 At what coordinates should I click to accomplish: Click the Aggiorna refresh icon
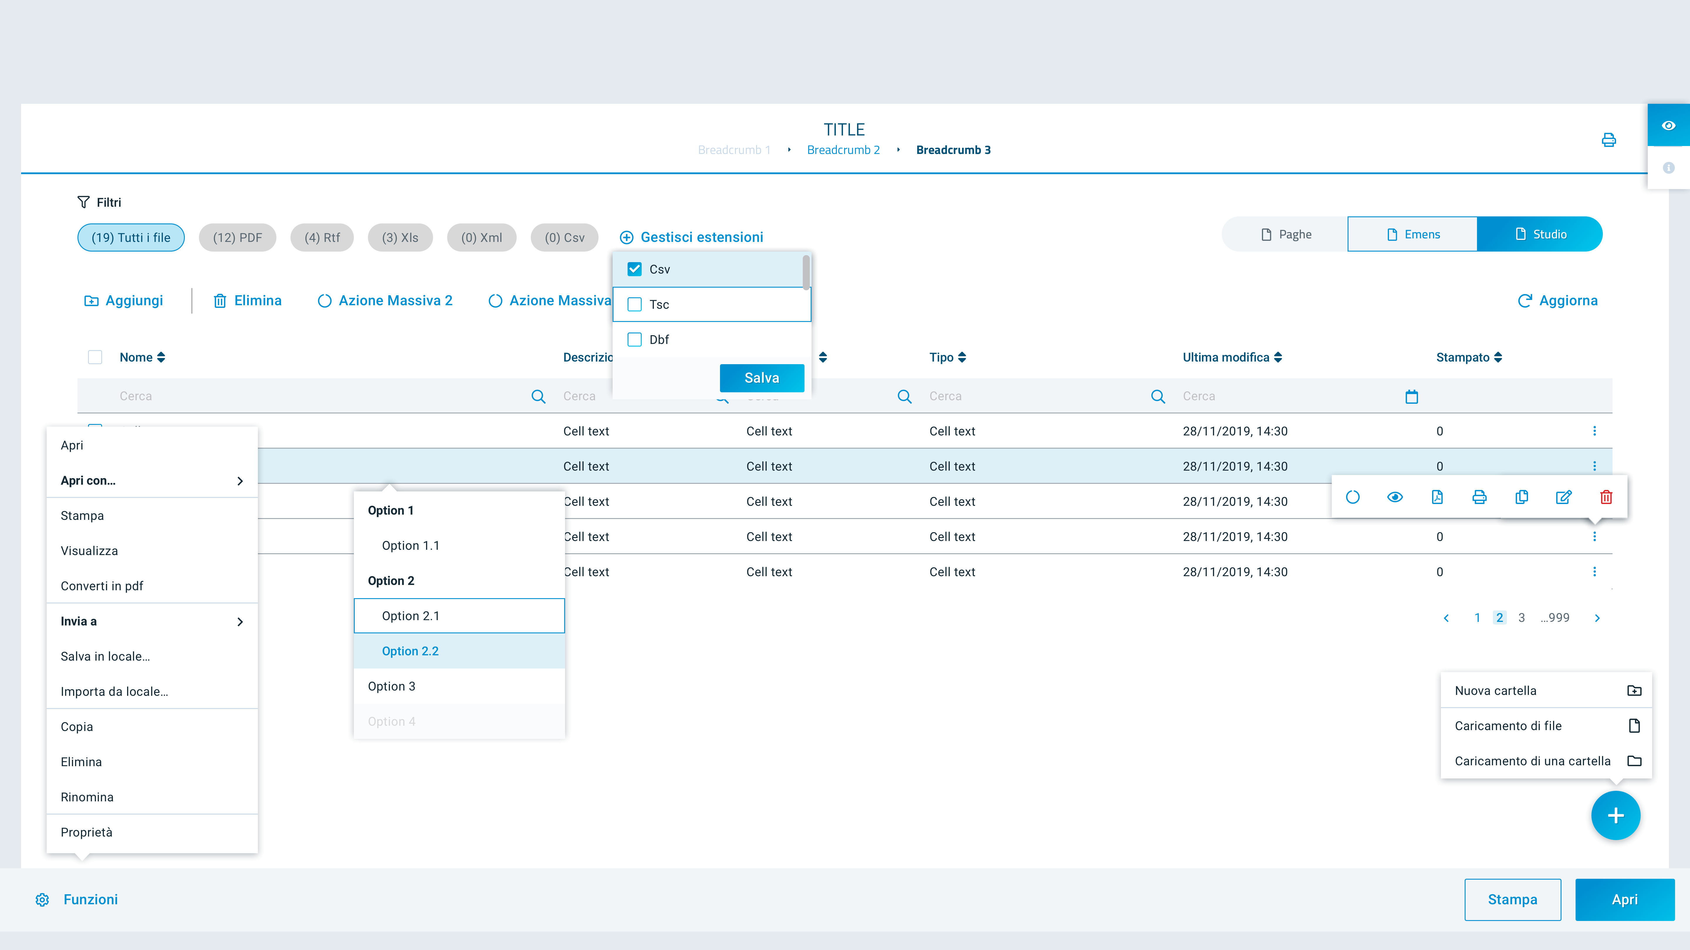(1525, 300)
